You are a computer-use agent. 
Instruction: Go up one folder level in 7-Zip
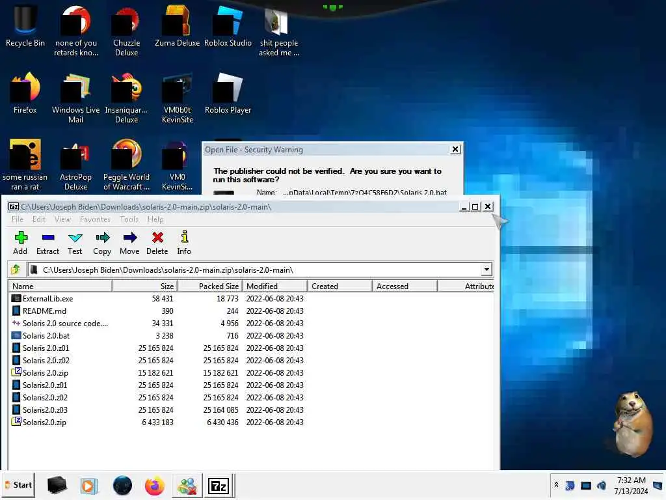[16, 270]
